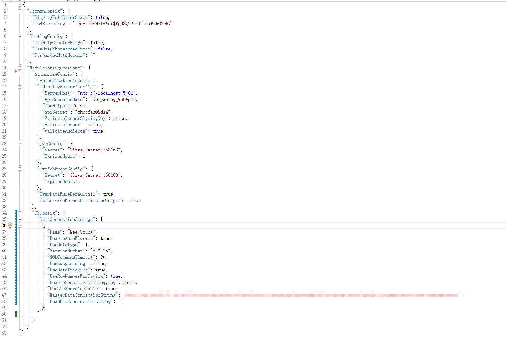506x344 pixels.
Task: Click the ForwardedHttpHeader key
Action: coord(59,55)
